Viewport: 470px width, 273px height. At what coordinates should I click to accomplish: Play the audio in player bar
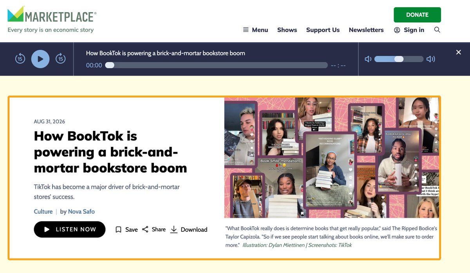(40, 59)
